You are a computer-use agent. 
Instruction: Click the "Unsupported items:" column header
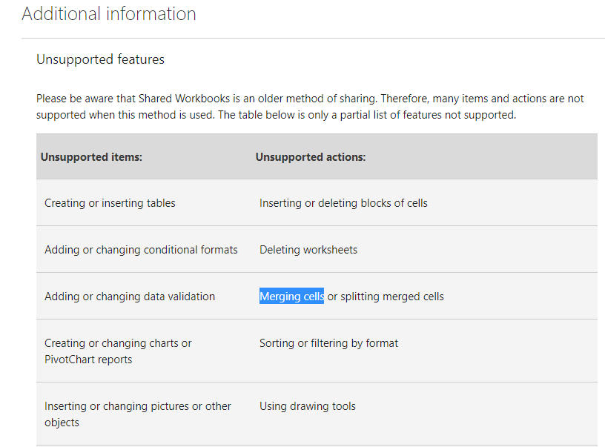[x=91, y=157]
